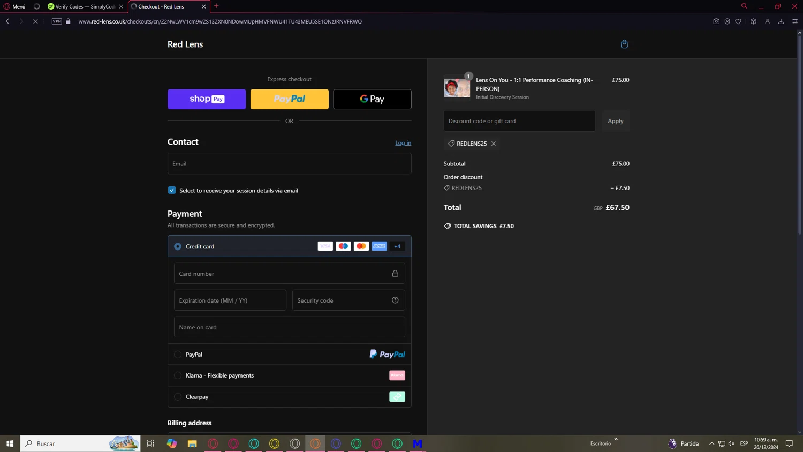The height and width of the screenshot is (452, 803).
Task: Remove the REDLENS25 discount code tag
Action: pyautogui.click(x=494, y=144)
